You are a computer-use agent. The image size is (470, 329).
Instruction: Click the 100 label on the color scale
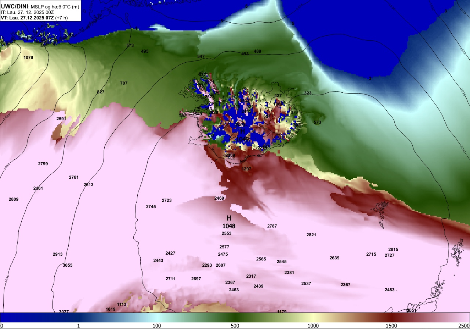(157, 326)
